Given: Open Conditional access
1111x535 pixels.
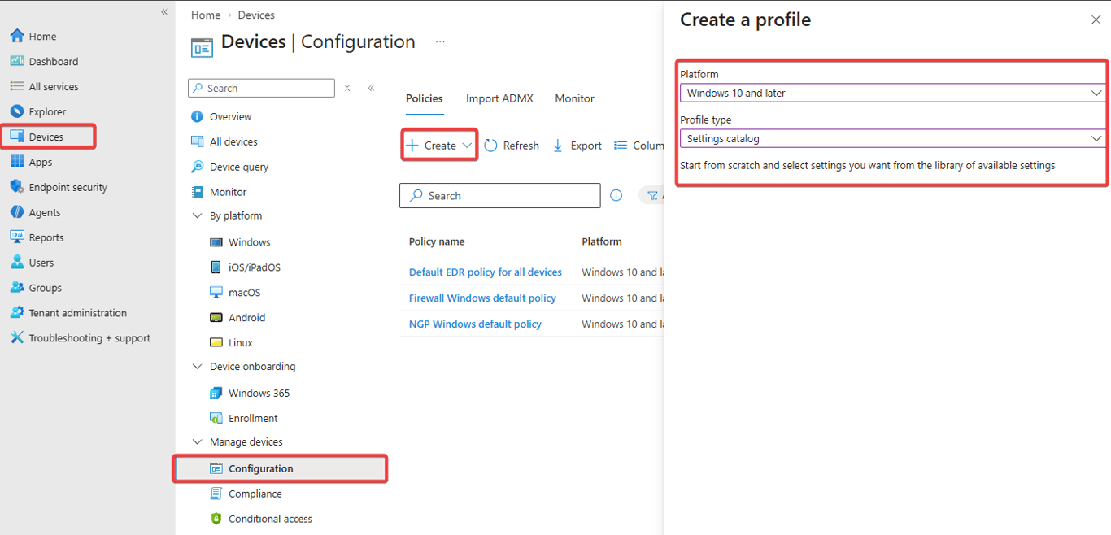Looking at the screenshot, I should coord(270,519).
